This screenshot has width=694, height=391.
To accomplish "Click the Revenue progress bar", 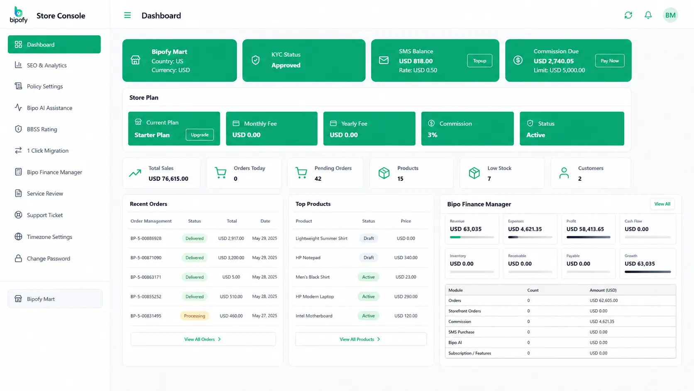I will point(472,237).
